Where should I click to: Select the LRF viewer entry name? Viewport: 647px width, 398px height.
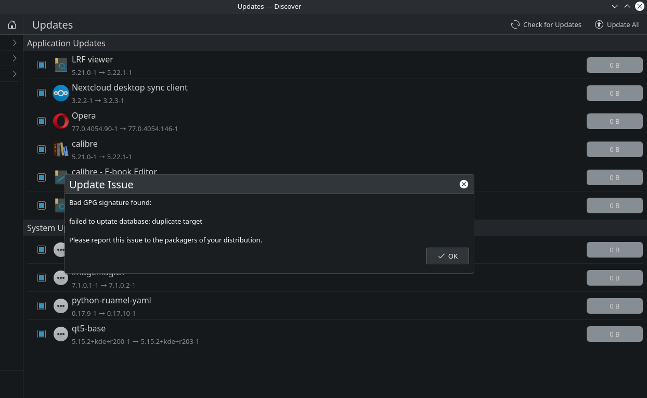tap(93, 59)
